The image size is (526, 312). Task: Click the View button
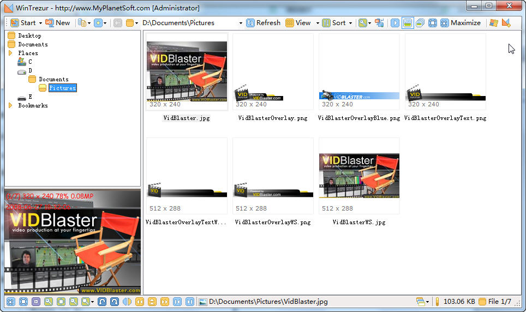point(298,23)
